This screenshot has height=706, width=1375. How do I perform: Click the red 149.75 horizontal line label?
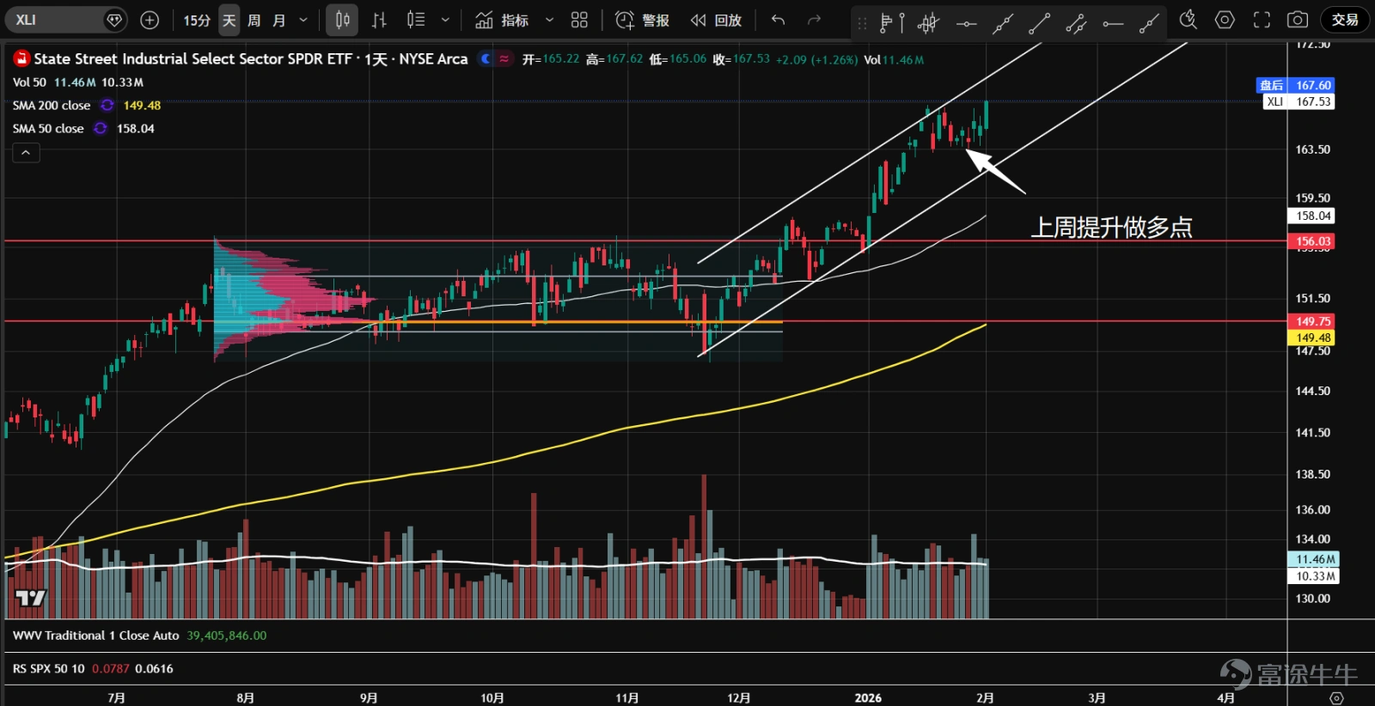1311,321
